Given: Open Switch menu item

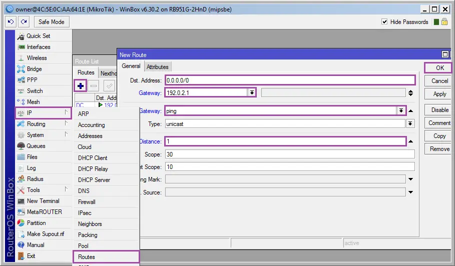Looking at the screenshot, I should click(x=44, y=91).
